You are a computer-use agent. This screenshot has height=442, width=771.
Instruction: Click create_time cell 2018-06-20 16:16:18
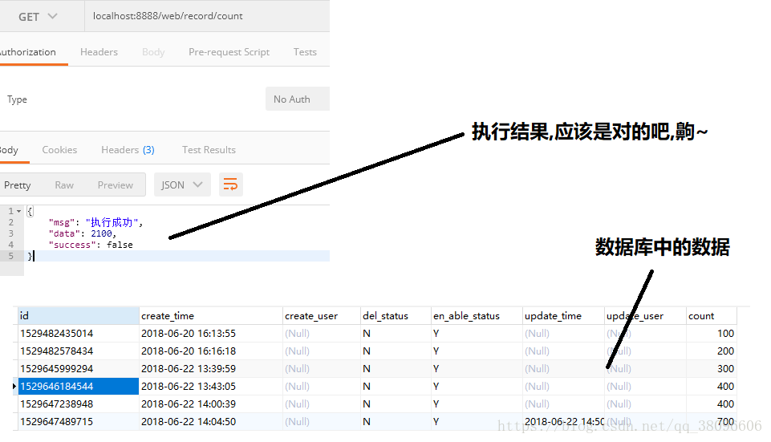coord(211,351)
